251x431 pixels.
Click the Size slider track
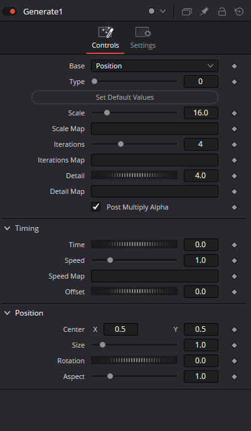point(134,345)
